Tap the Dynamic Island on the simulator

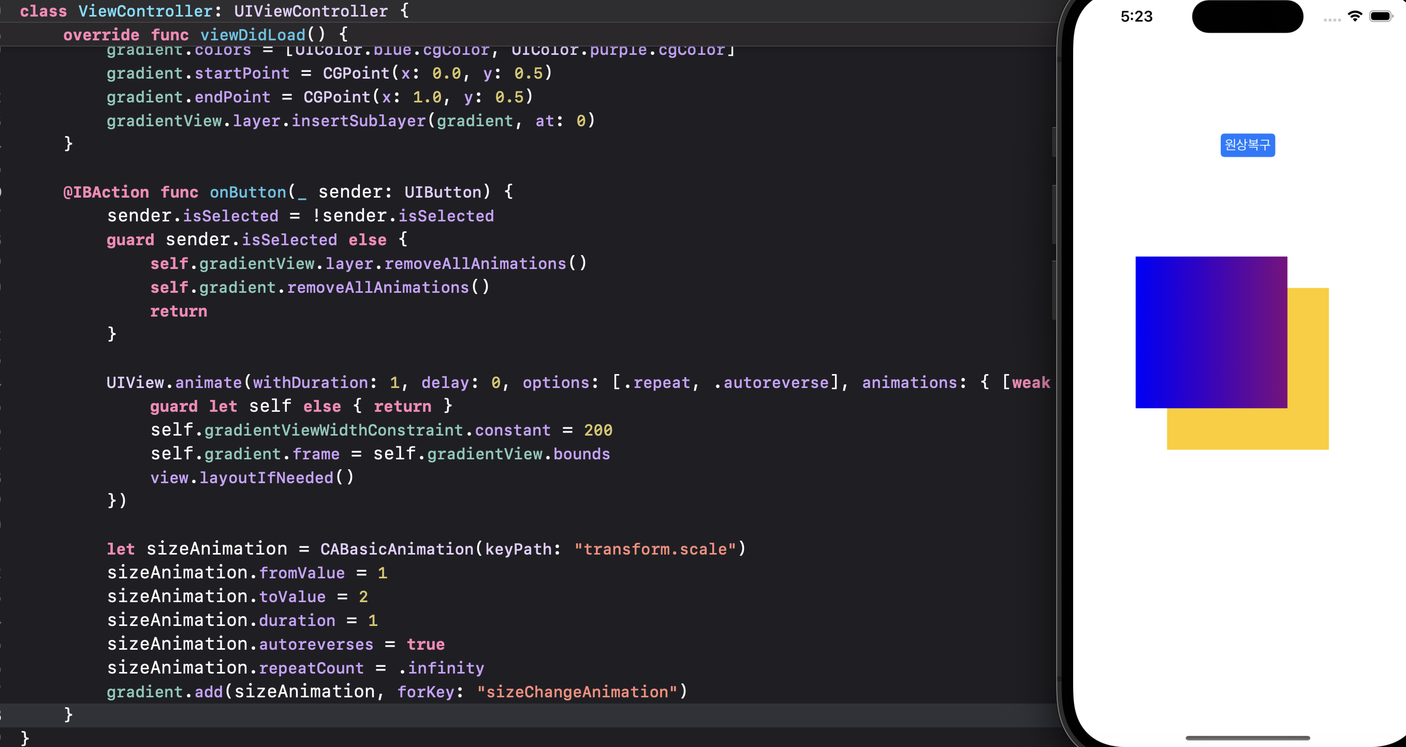tap(1247, 17)
